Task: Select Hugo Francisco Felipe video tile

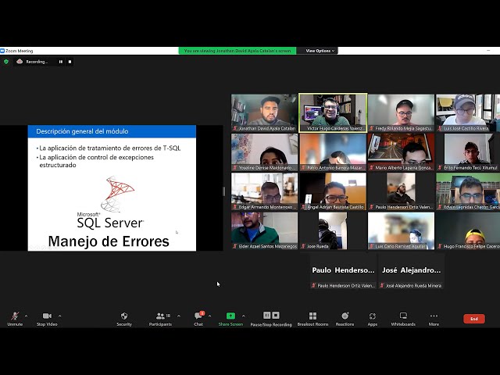Action: point(468,231)
